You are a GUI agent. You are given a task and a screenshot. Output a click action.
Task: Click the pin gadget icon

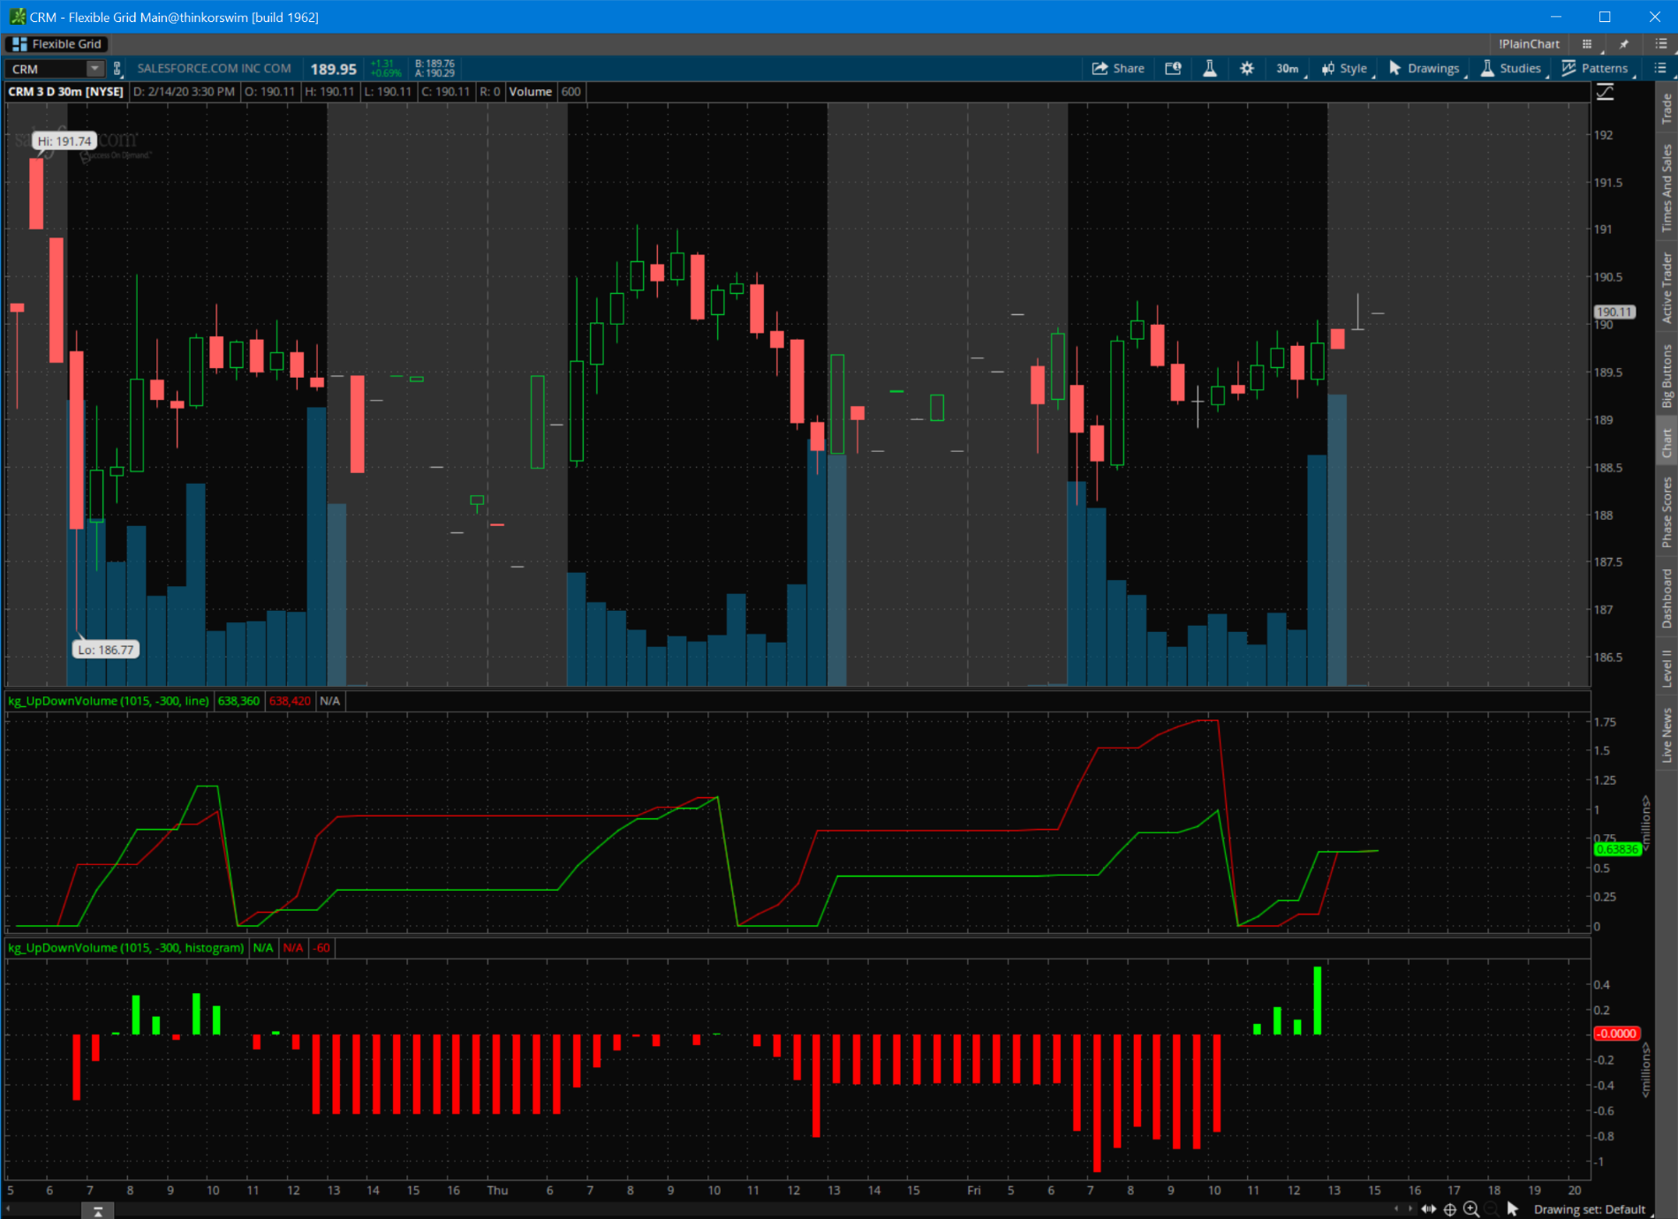pos(1624,43)
